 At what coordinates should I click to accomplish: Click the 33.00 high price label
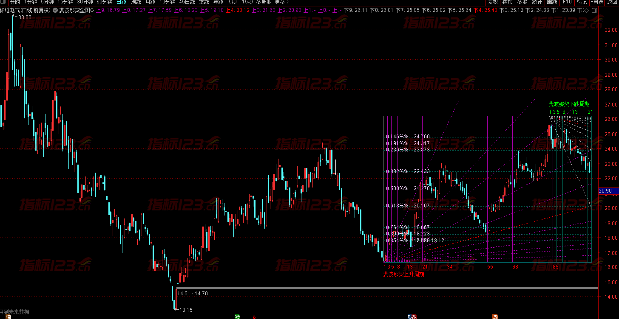point(25,17)
